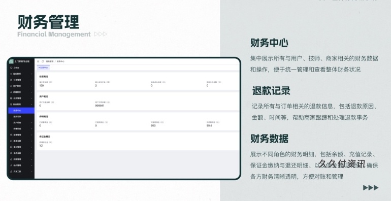Click the triple-arrow icon at bottom right
This screenshot has height=201, width=391.
coord(371,187)
